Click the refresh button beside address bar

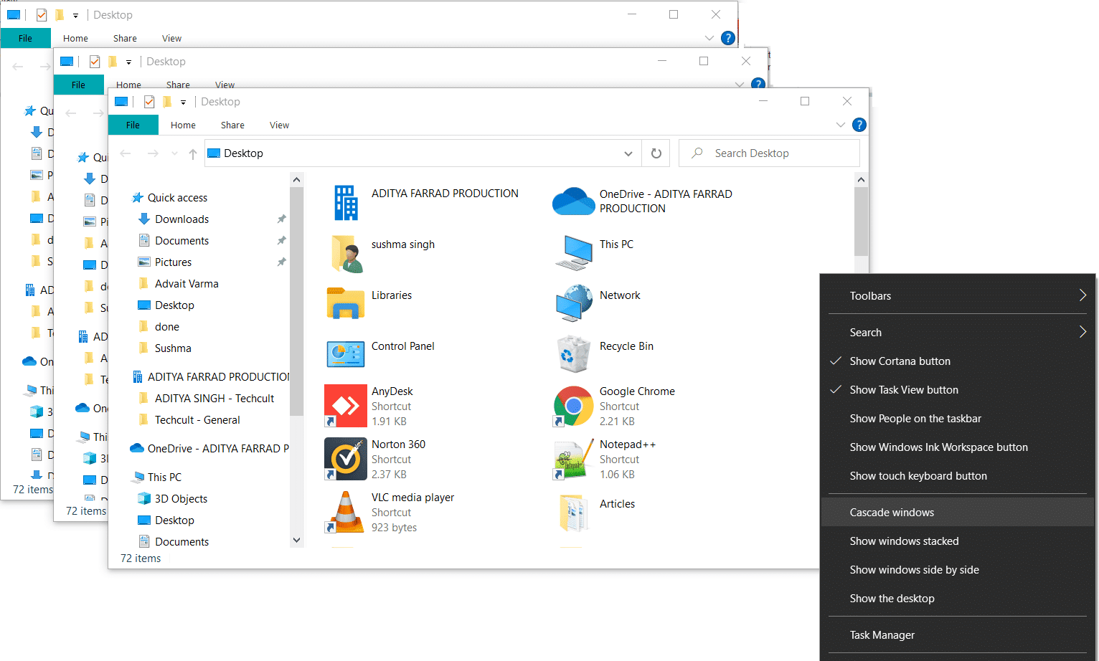click(x=656, y=153)
